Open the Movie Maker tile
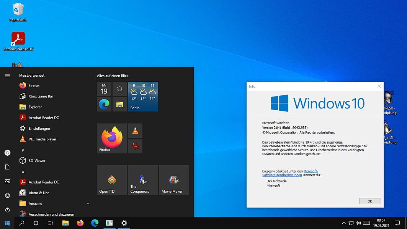407x229 pixels. tap(174, 180)
